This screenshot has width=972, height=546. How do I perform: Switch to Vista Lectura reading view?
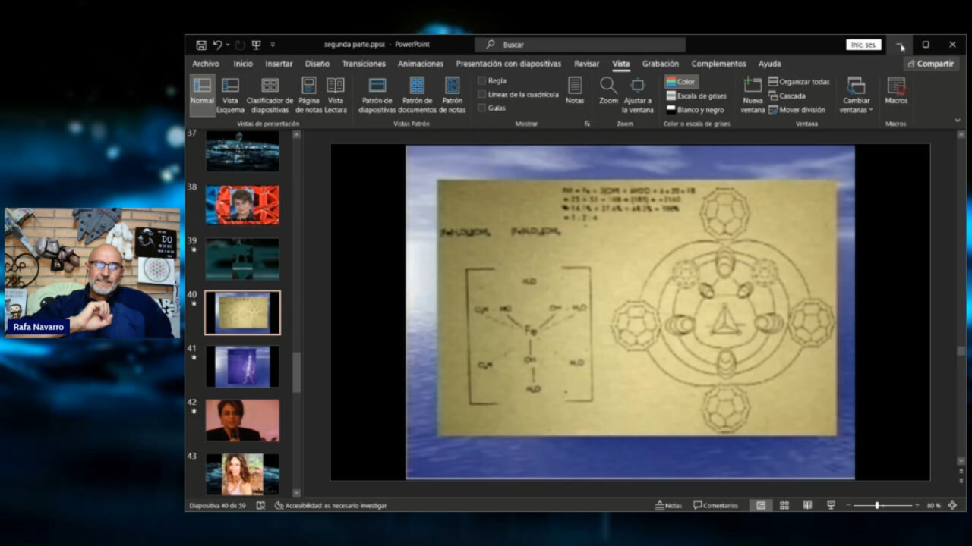[x=335, y=95]
